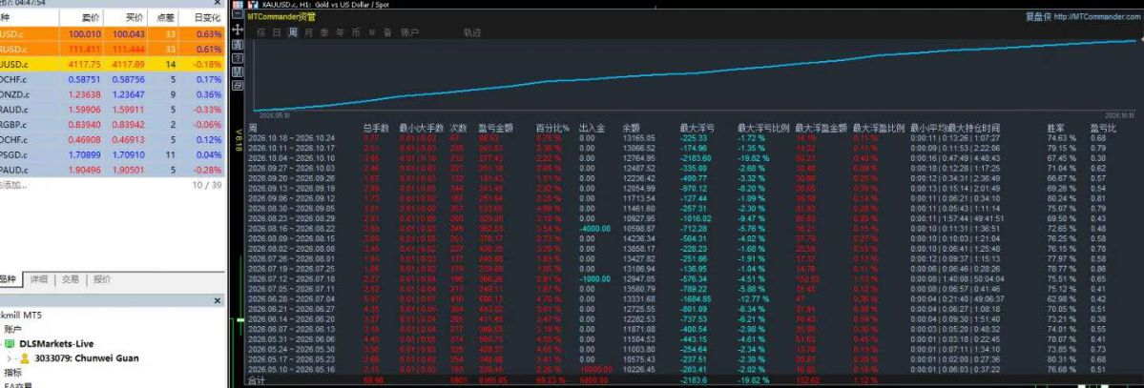Select the Market Watch row priced 1.70899

click(x=113, y=154)
